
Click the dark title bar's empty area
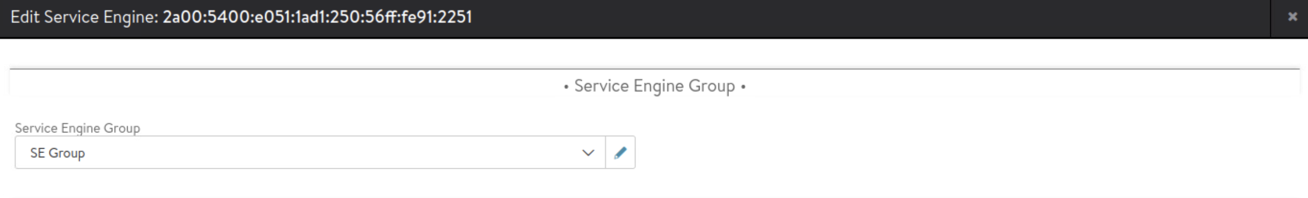click(863, 17)
